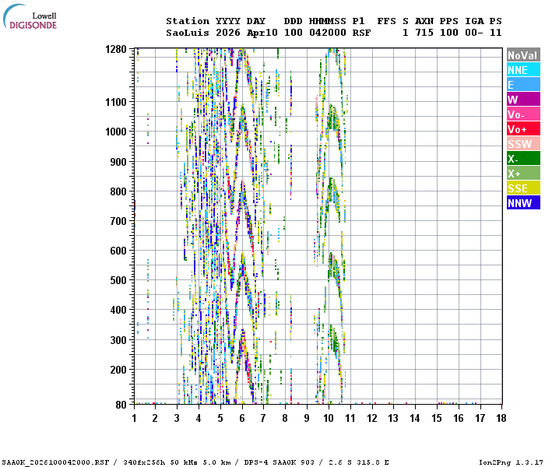Viewport: 545px width, 467px height.
Task: Click frequency axis label 10
Action: pos(329,419)
